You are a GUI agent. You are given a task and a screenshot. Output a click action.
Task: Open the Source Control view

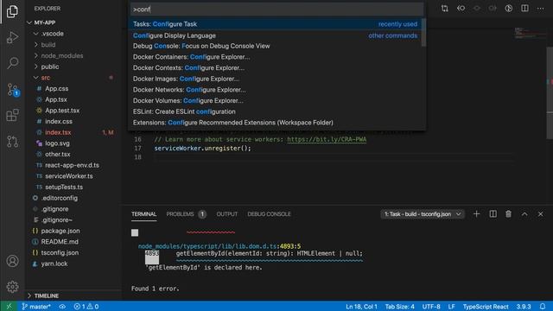(12, 89)
